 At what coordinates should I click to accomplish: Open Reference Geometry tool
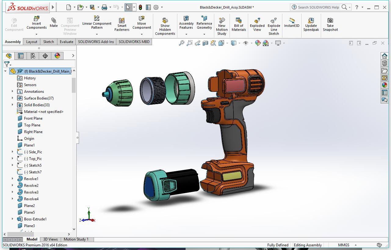click(204, 23)
